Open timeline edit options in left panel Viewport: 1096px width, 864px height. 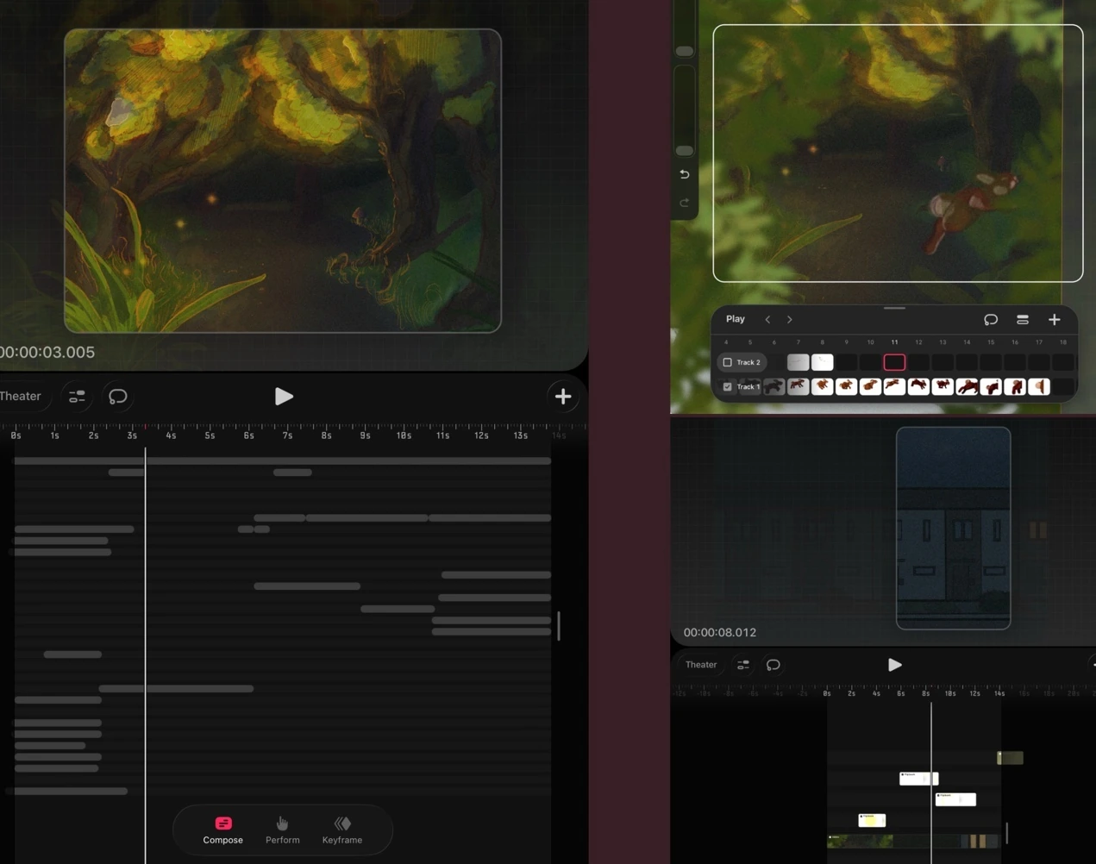click(77, 397)
